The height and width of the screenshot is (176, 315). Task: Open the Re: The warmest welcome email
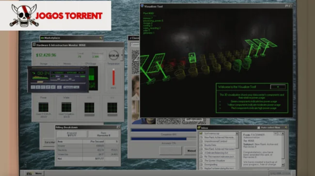coord(218,157)
